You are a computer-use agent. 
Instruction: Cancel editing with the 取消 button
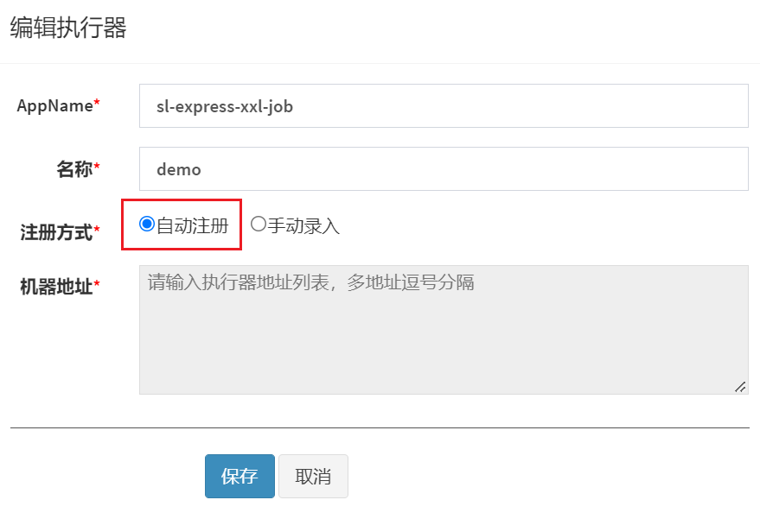(313, 476)
